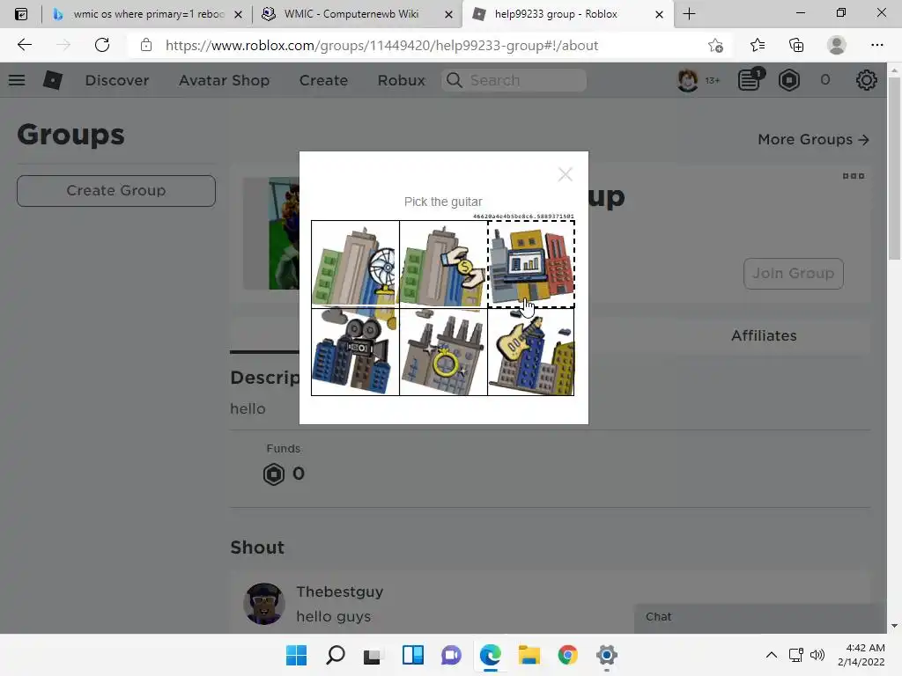Pick the image with hands holding a coin
This screenshot has width=902, height=676.
pos(443,264)
